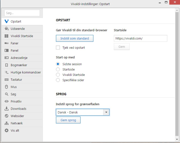Open the Dansk - Dansk language dropdown

click(83, 112)
